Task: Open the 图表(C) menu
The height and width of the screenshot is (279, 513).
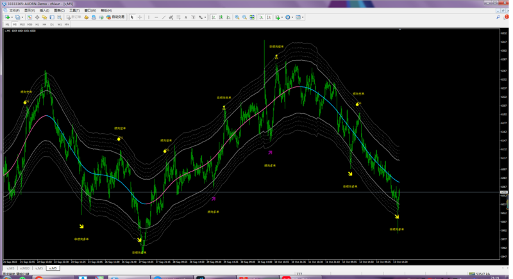Action: click(x=59, y=10)
